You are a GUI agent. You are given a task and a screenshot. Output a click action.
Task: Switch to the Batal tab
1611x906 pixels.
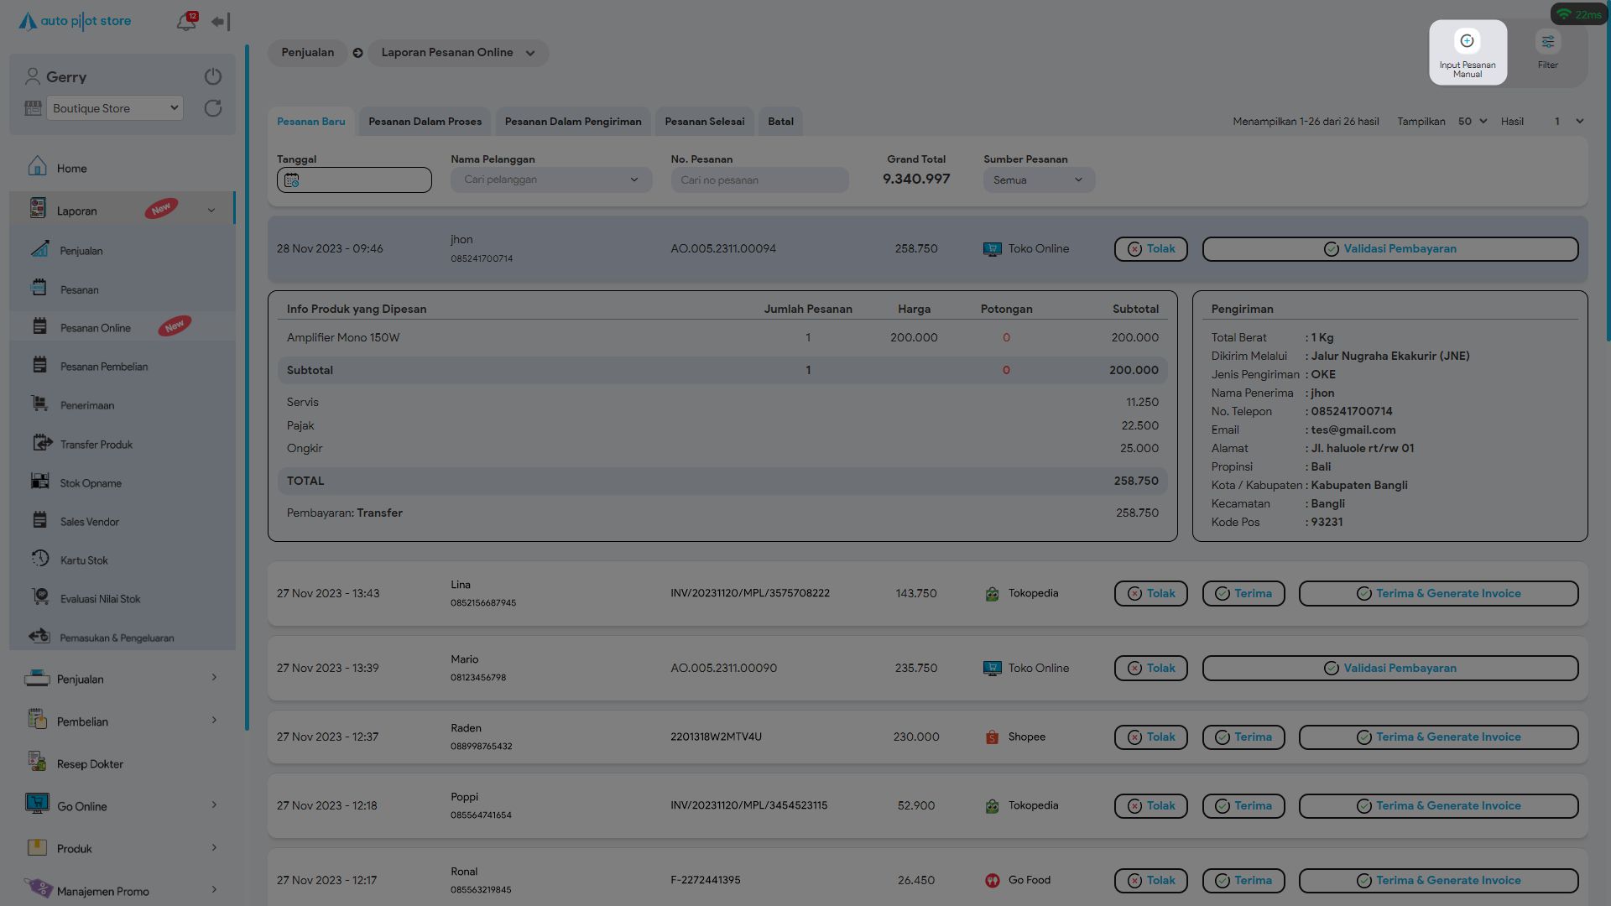(x=780, y=122)
